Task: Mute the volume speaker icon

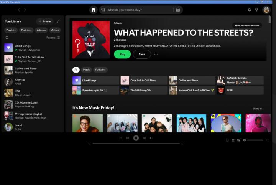Action: [244, 140]
